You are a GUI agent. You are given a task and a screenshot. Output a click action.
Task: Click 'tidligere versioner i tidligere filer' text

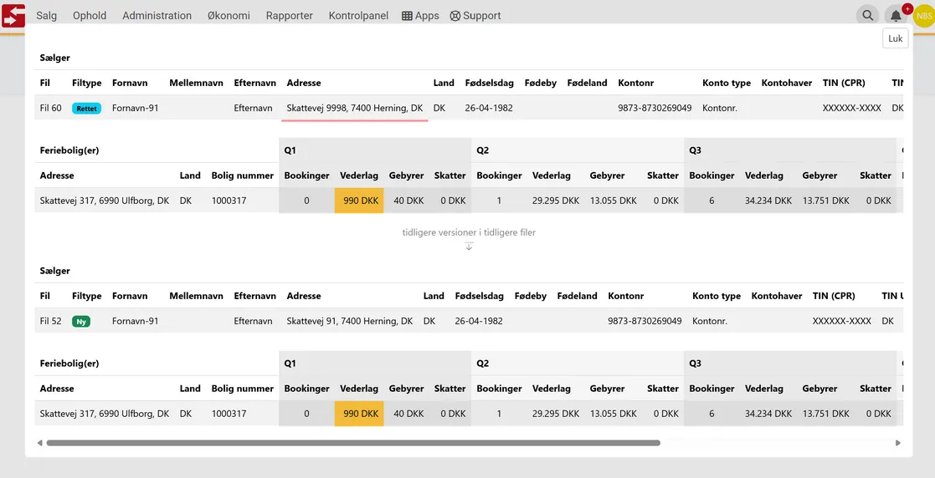coord(469,232)
